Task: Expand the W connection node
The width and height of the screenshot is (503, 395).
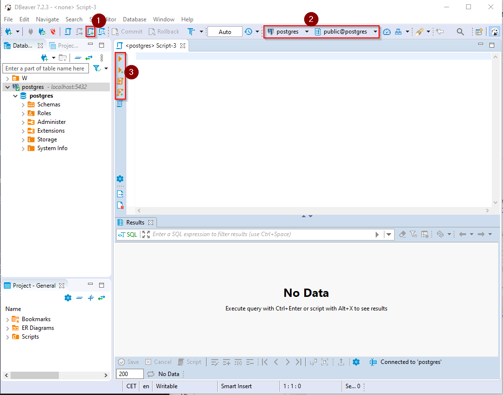Action: point(8,78)
